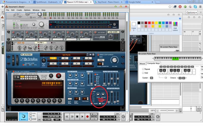Select the red color swatch
203x126 pixels.
point(149,23)
